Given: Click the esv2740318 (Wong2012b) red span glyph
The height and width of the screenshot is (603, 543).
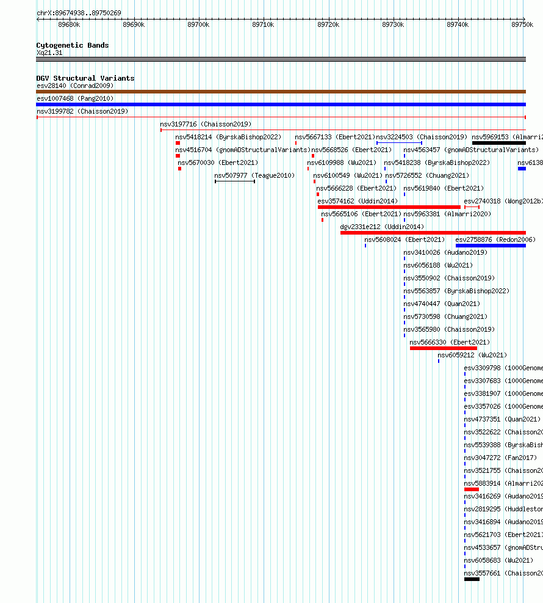Looking at the screenshot, I should (x=472, y=207).
